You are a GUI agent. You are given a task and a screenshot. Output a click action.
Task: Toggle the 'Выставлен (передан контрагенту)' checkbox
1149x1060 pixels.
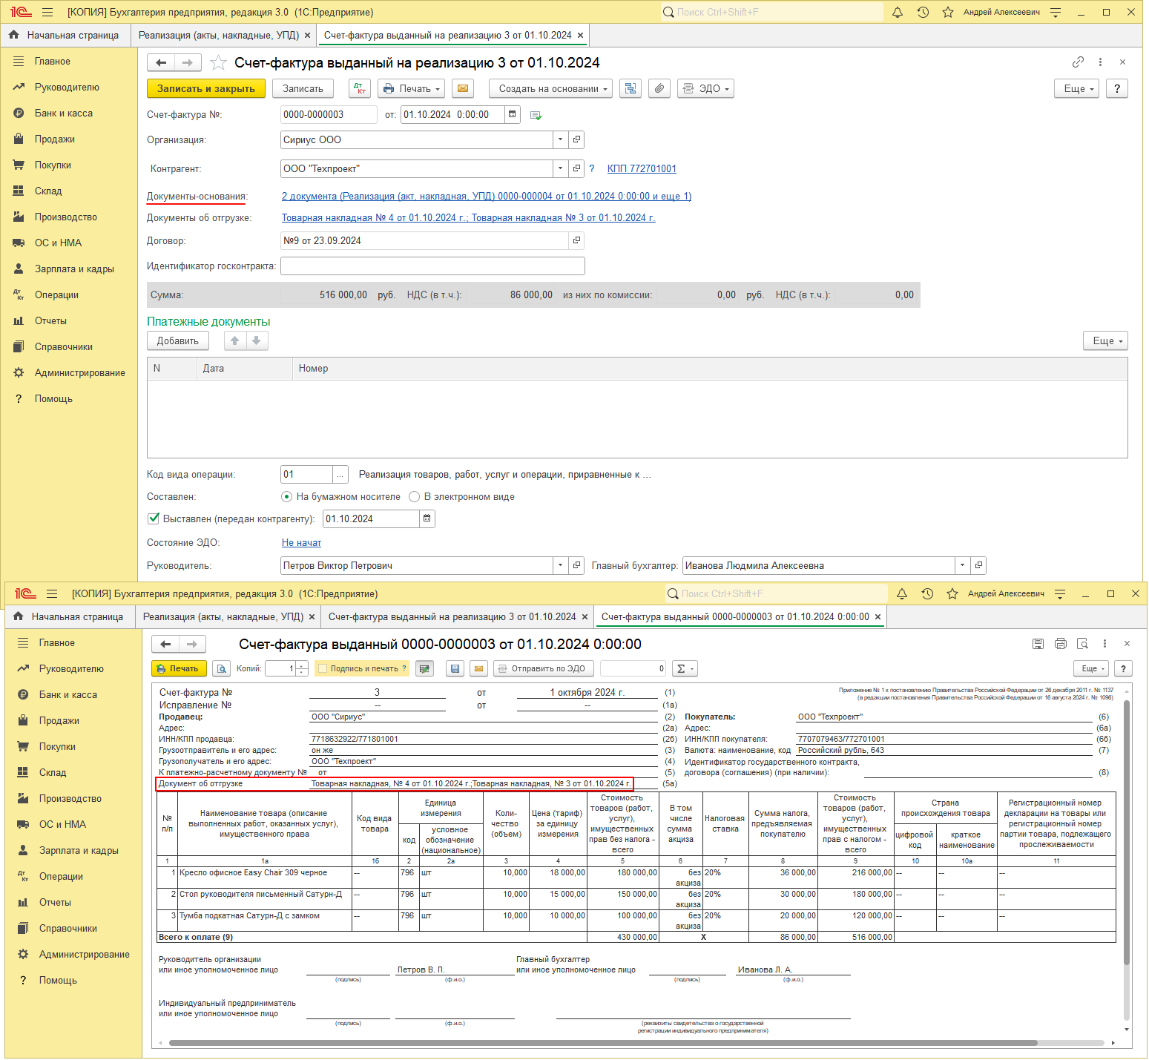154,519
